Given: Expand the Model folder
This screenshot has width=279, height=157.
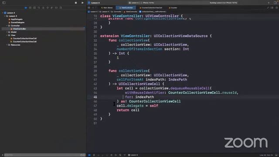Looking at the screenshot, I should coord(7,32).
